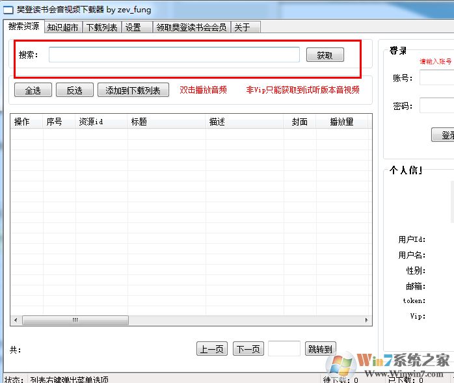454x383 pixels.
Task: Open the 关于 tab
Action: click(245, 27)
